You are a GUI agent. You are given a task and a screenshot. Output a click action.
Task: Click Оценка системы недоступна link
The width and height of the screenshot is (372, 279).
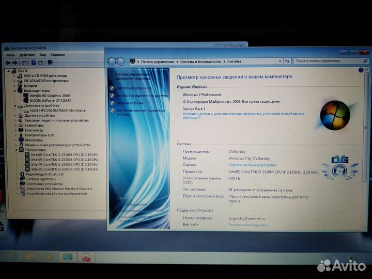[x=252, y=165]
